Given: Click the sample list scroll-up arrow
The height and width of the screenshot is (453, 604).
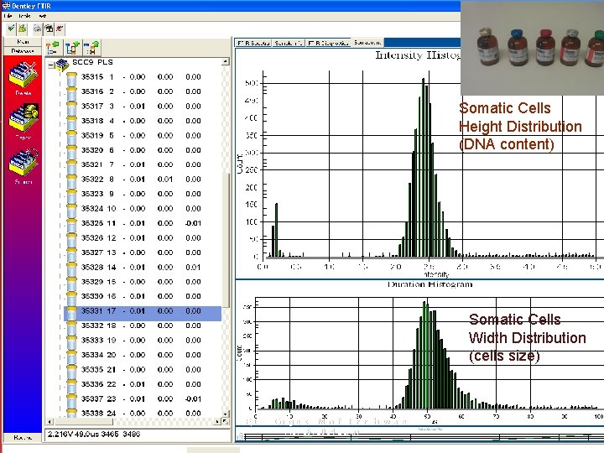Looking at the screenshot, I should (226, 61).
